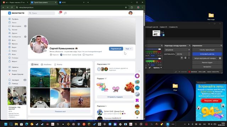227x127 pixels.
Task: Open Яндекс Браузер link in sidebar
Action: (x=16, y=74)
